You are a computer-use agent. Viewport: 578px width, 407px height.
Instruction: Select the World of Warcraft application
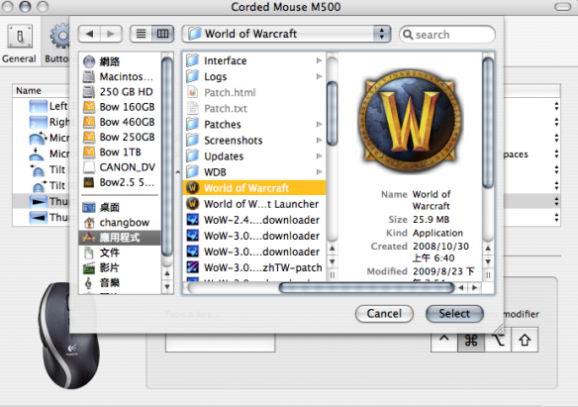coord(254,187)
